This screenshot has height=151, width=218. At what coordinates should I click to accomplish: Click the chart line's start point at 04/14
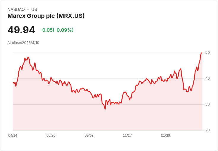pos(13,82)
